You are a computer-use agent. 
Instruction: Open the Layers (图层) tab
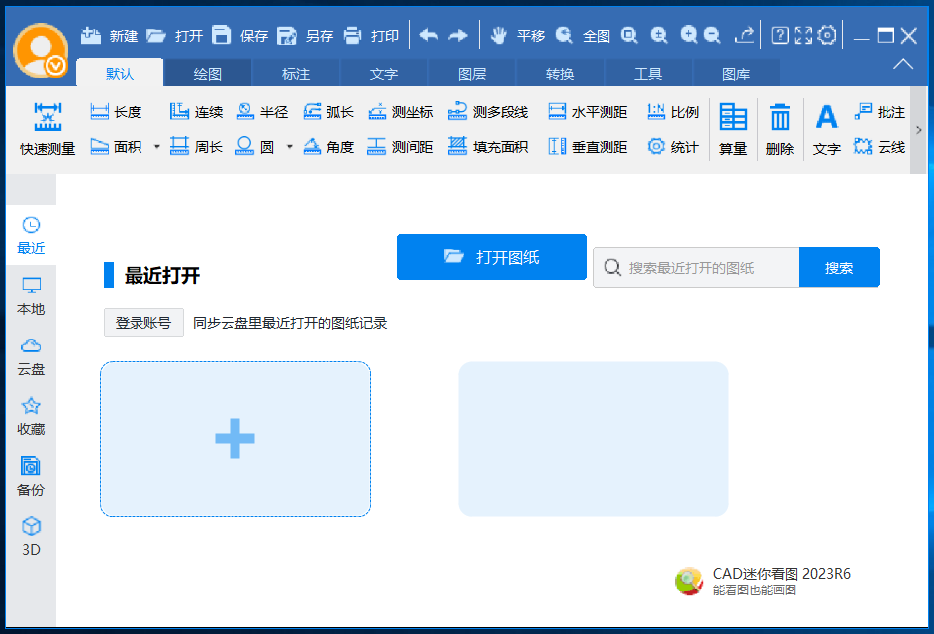472,74
